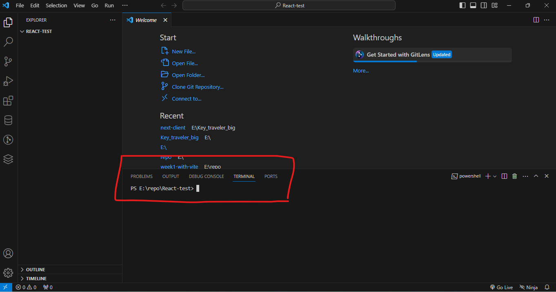Open the errors and warnings count in status bar
This screenshot has height=292, width=556.
pyautogui.click(x=26, y=287)
